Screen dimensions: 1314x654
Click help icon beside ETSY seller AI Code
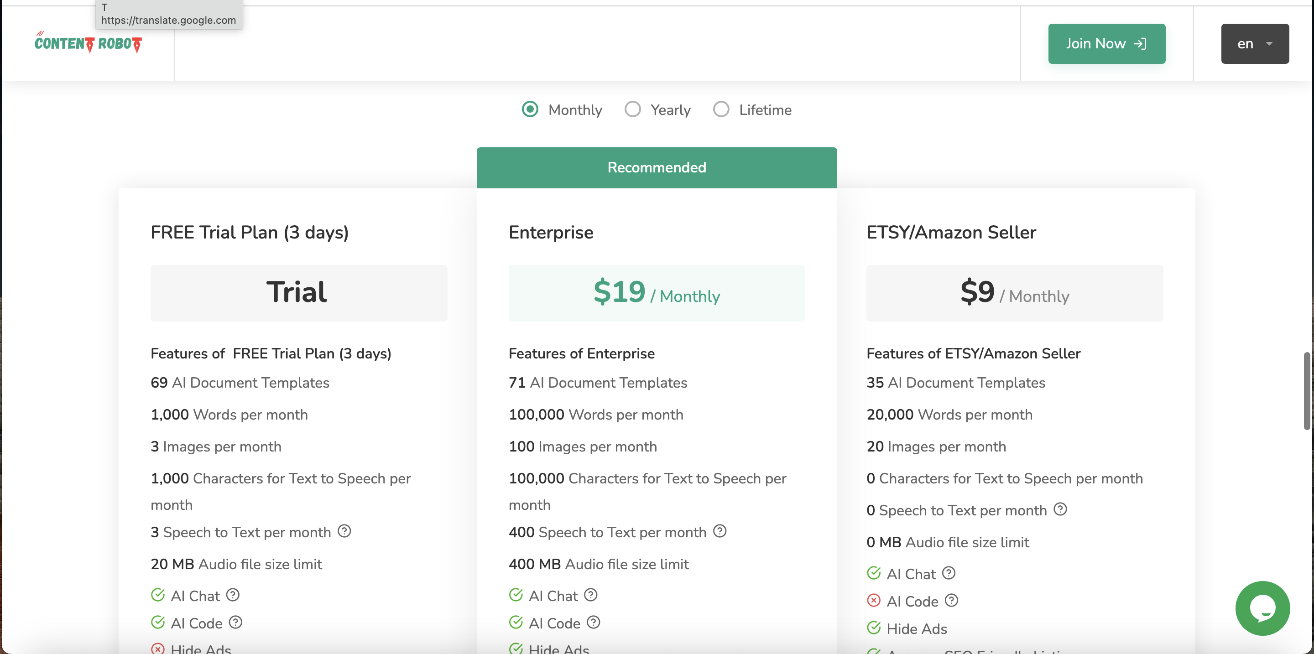[951, 601]
